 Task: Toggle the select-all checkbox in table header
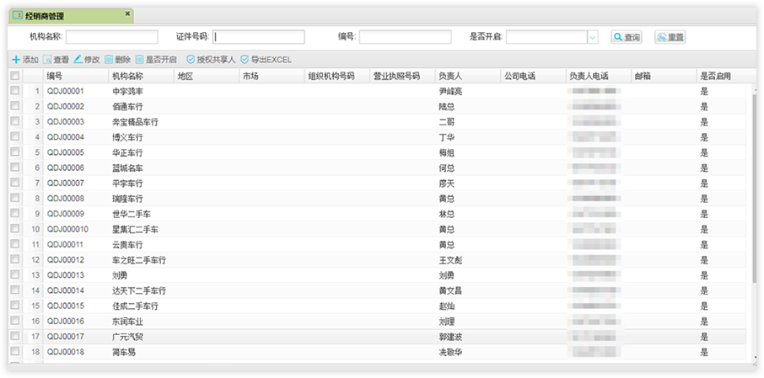pos(14,76)
